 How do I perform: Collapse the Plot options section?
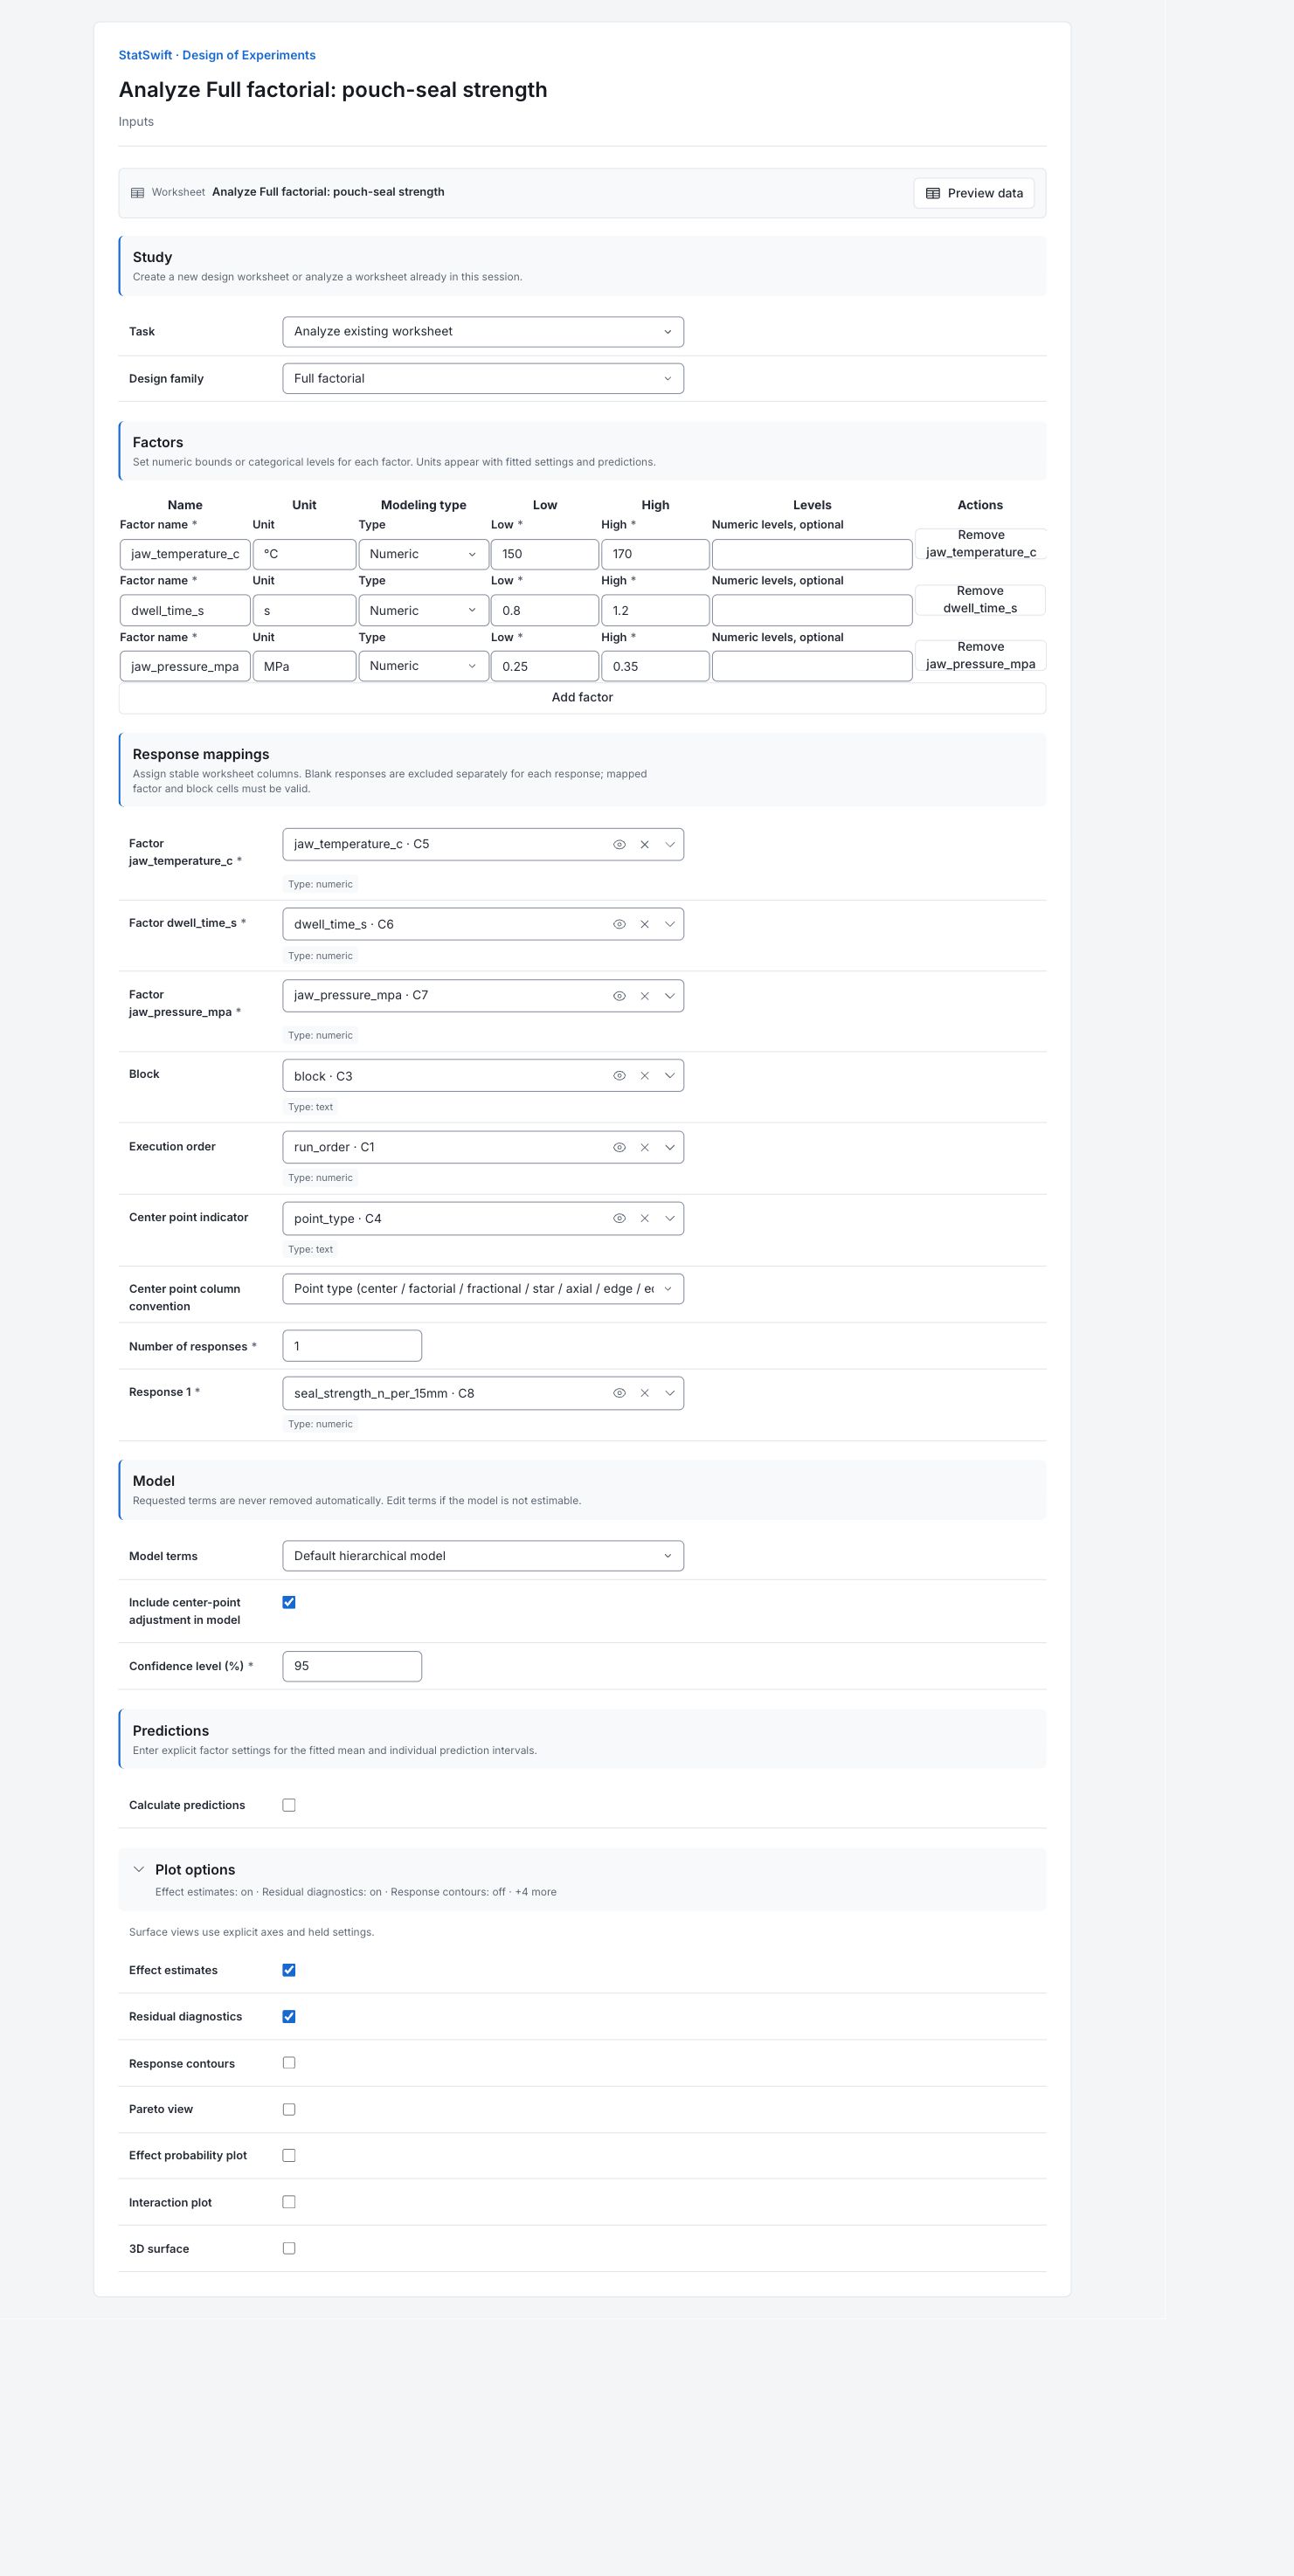(139, 1869)
